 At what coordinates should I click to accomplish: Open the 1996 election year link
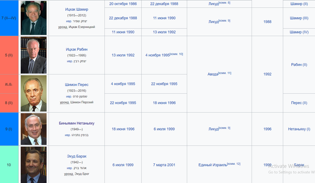[x=267, y=129]
